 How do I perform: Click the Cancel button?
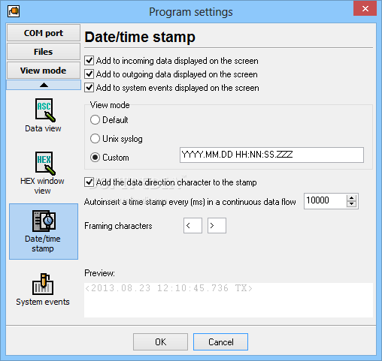click(x=220, y=341)
